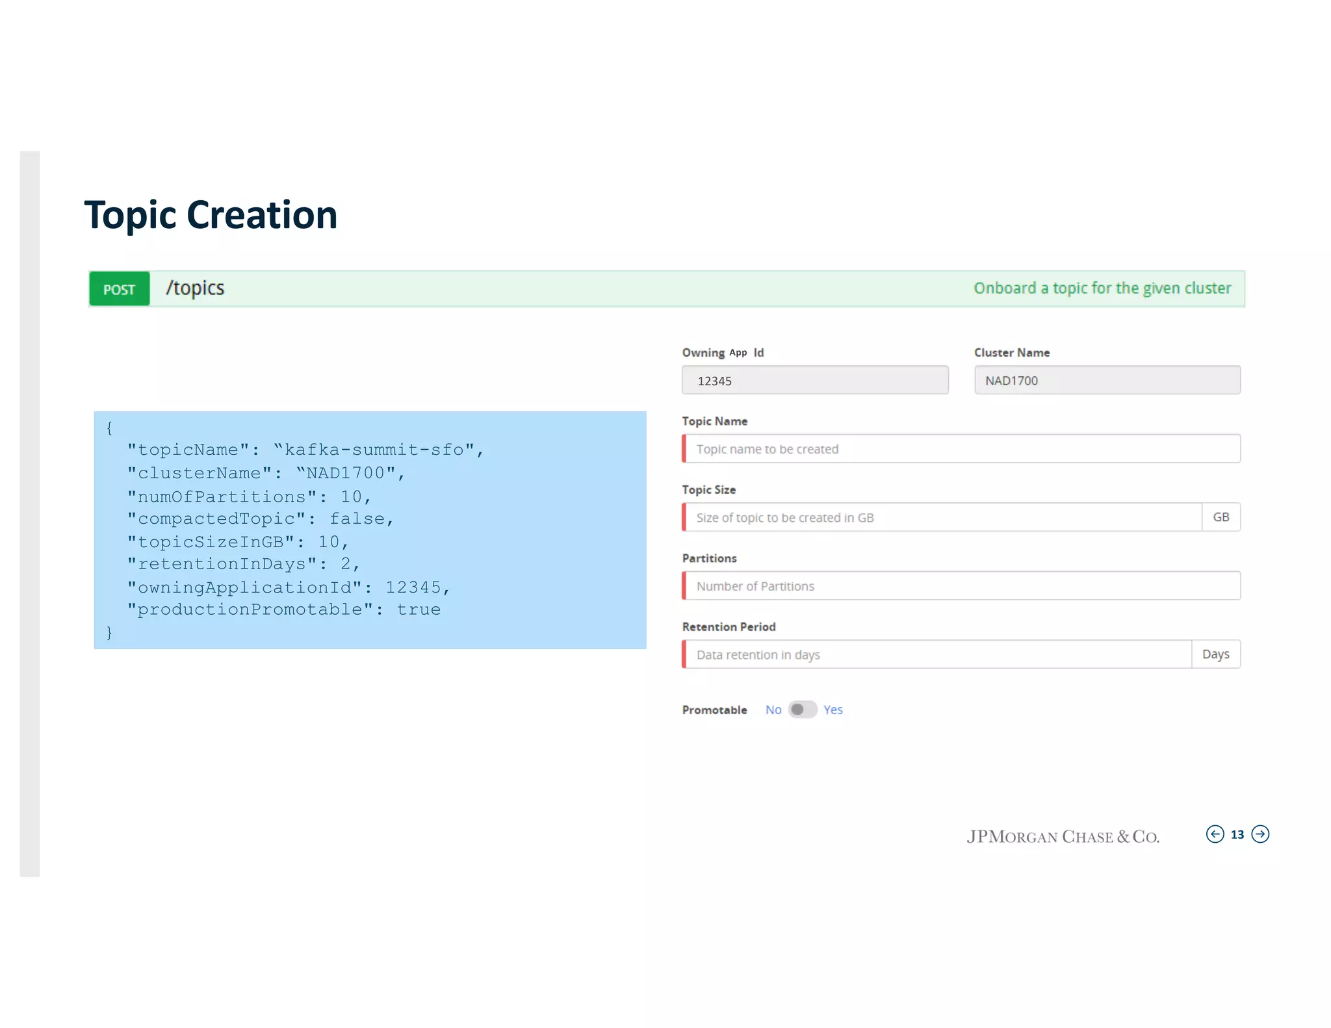Click the Cluster Name field NAD1700
Image resolution: width=1331 pixels, height=1028 pixels.
[x=1107, y=380]
